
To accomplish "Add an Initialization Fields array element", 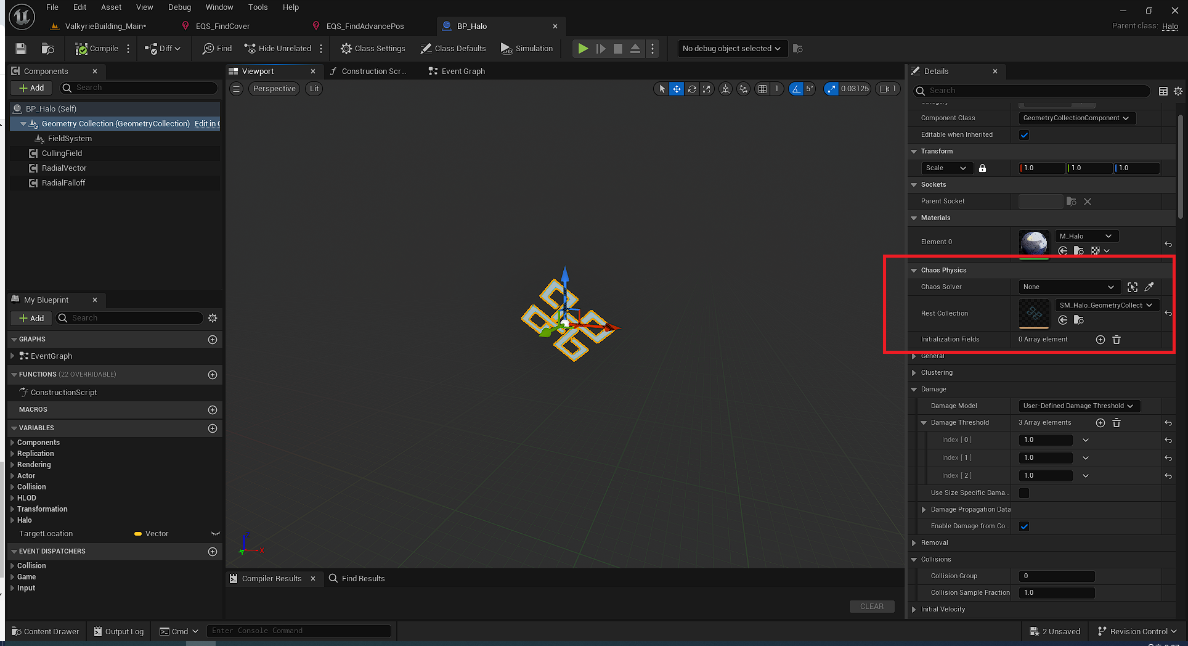I will tap(1101, 340).
